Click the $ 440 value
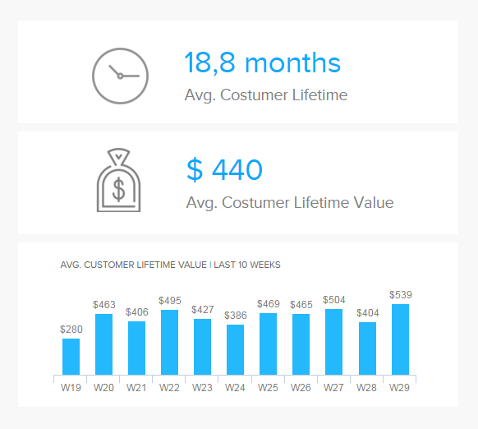The image size is (478, 429). pos(224,169)
